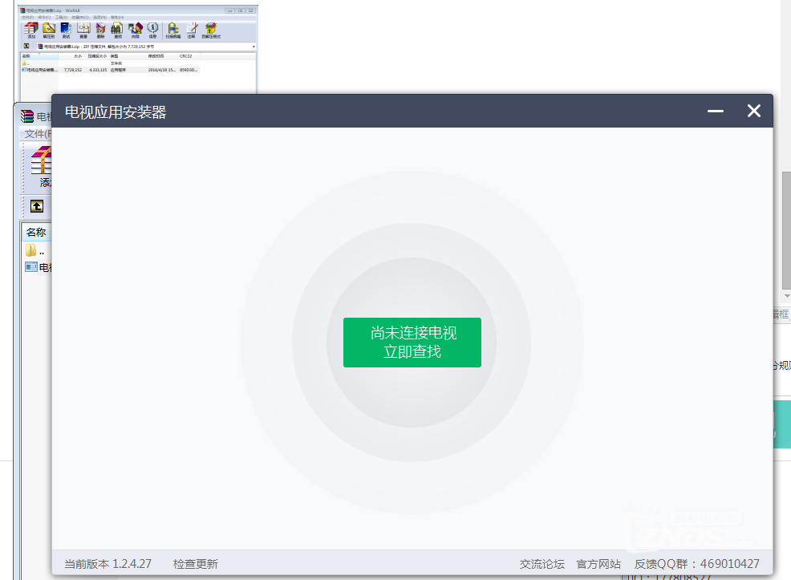Click the 测试 icon in the small WinRAR preview
This screenshot has height=580, width=791.
66,30
